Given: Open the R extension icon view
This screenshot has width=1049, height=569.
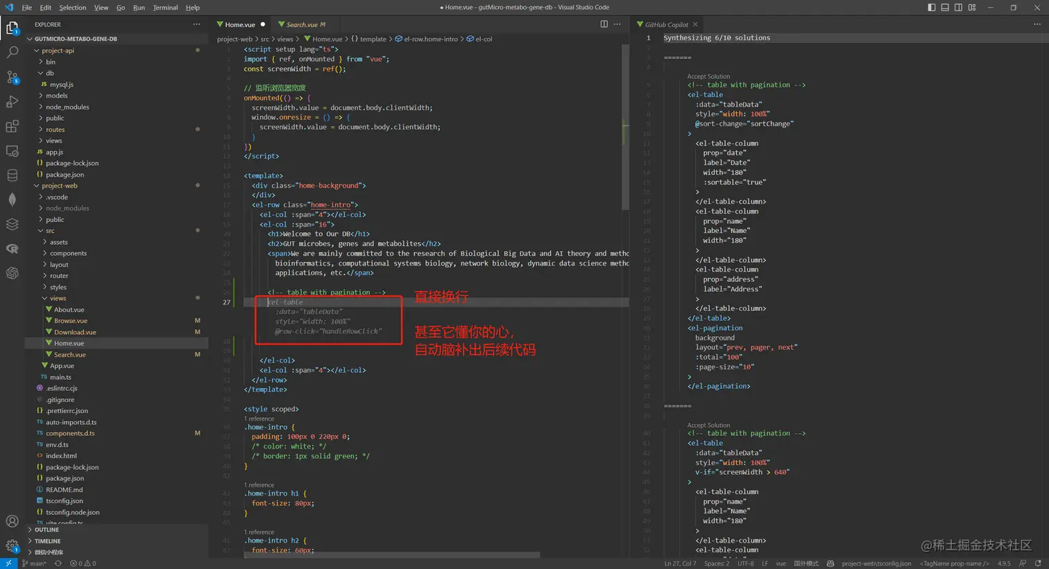Looking at the screenshot, I should pos(12,249).
